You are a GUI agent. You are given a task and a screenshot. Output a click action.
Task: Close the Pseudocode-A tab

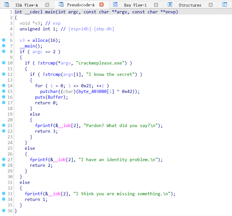click(101, 5)
